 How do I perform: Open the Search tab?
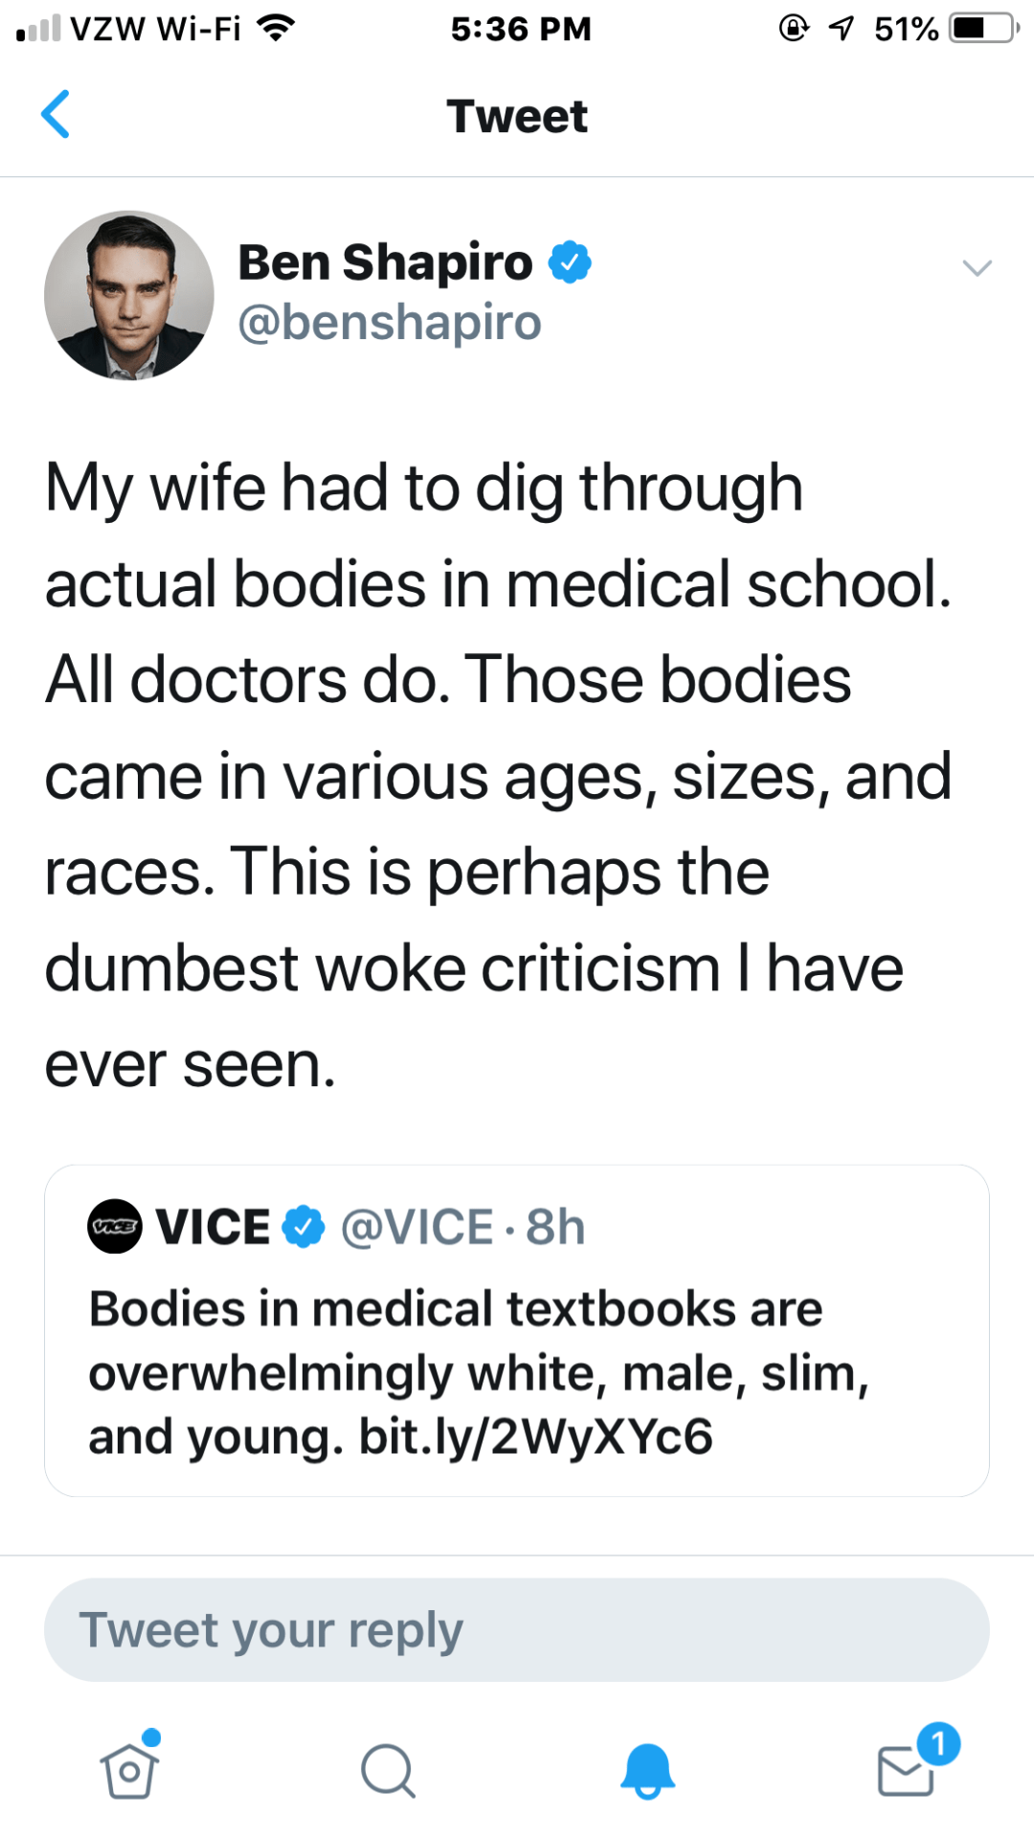coord(388,1770)
